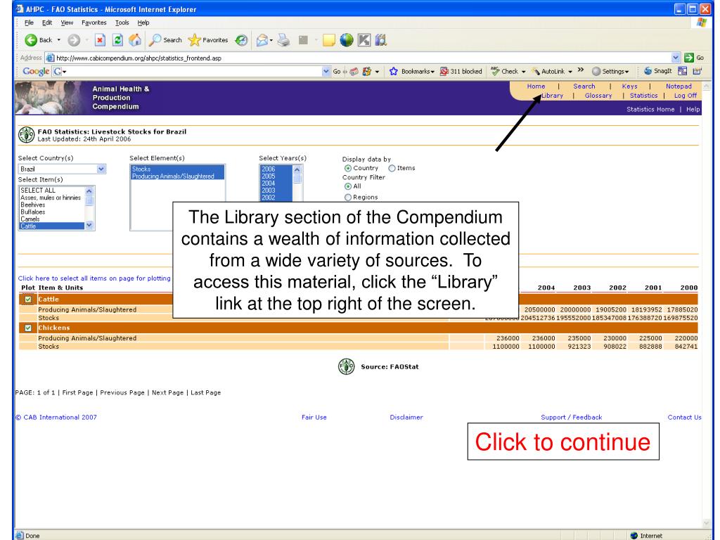The height and width of the screenshot is (540, 720).
Task: Expand the Back button history arrow
Action: pyautogui.click(x=59, y=40)
